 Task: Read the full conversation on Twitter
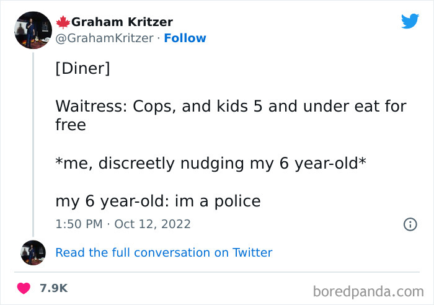pos(164,252)
